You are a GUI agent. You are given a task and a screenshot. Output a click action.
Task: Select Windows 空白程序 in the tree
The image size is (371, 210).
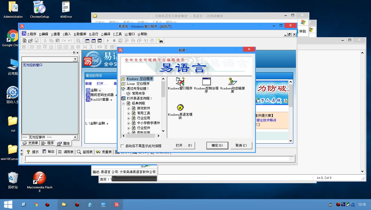[x=140, y=79]
